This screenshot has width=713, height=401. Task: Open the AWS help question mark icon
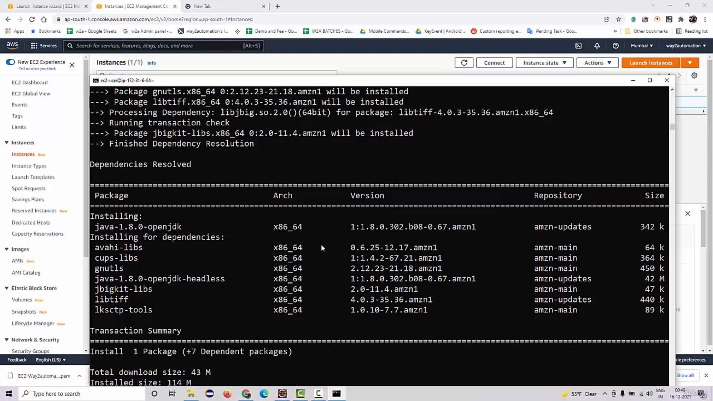tap(615, 46)
